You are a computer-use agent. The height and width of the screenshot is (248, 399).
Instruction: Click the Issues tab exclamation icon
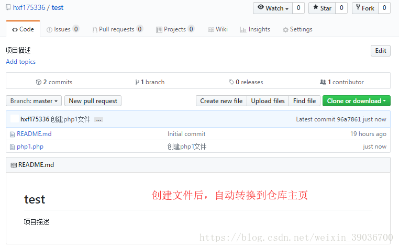point(49,30)
